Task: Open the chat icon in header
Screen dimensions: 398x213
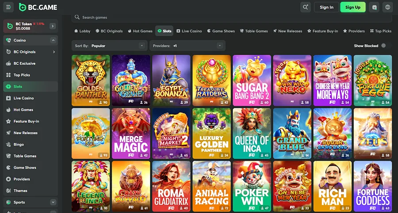Action: [374, 7]
